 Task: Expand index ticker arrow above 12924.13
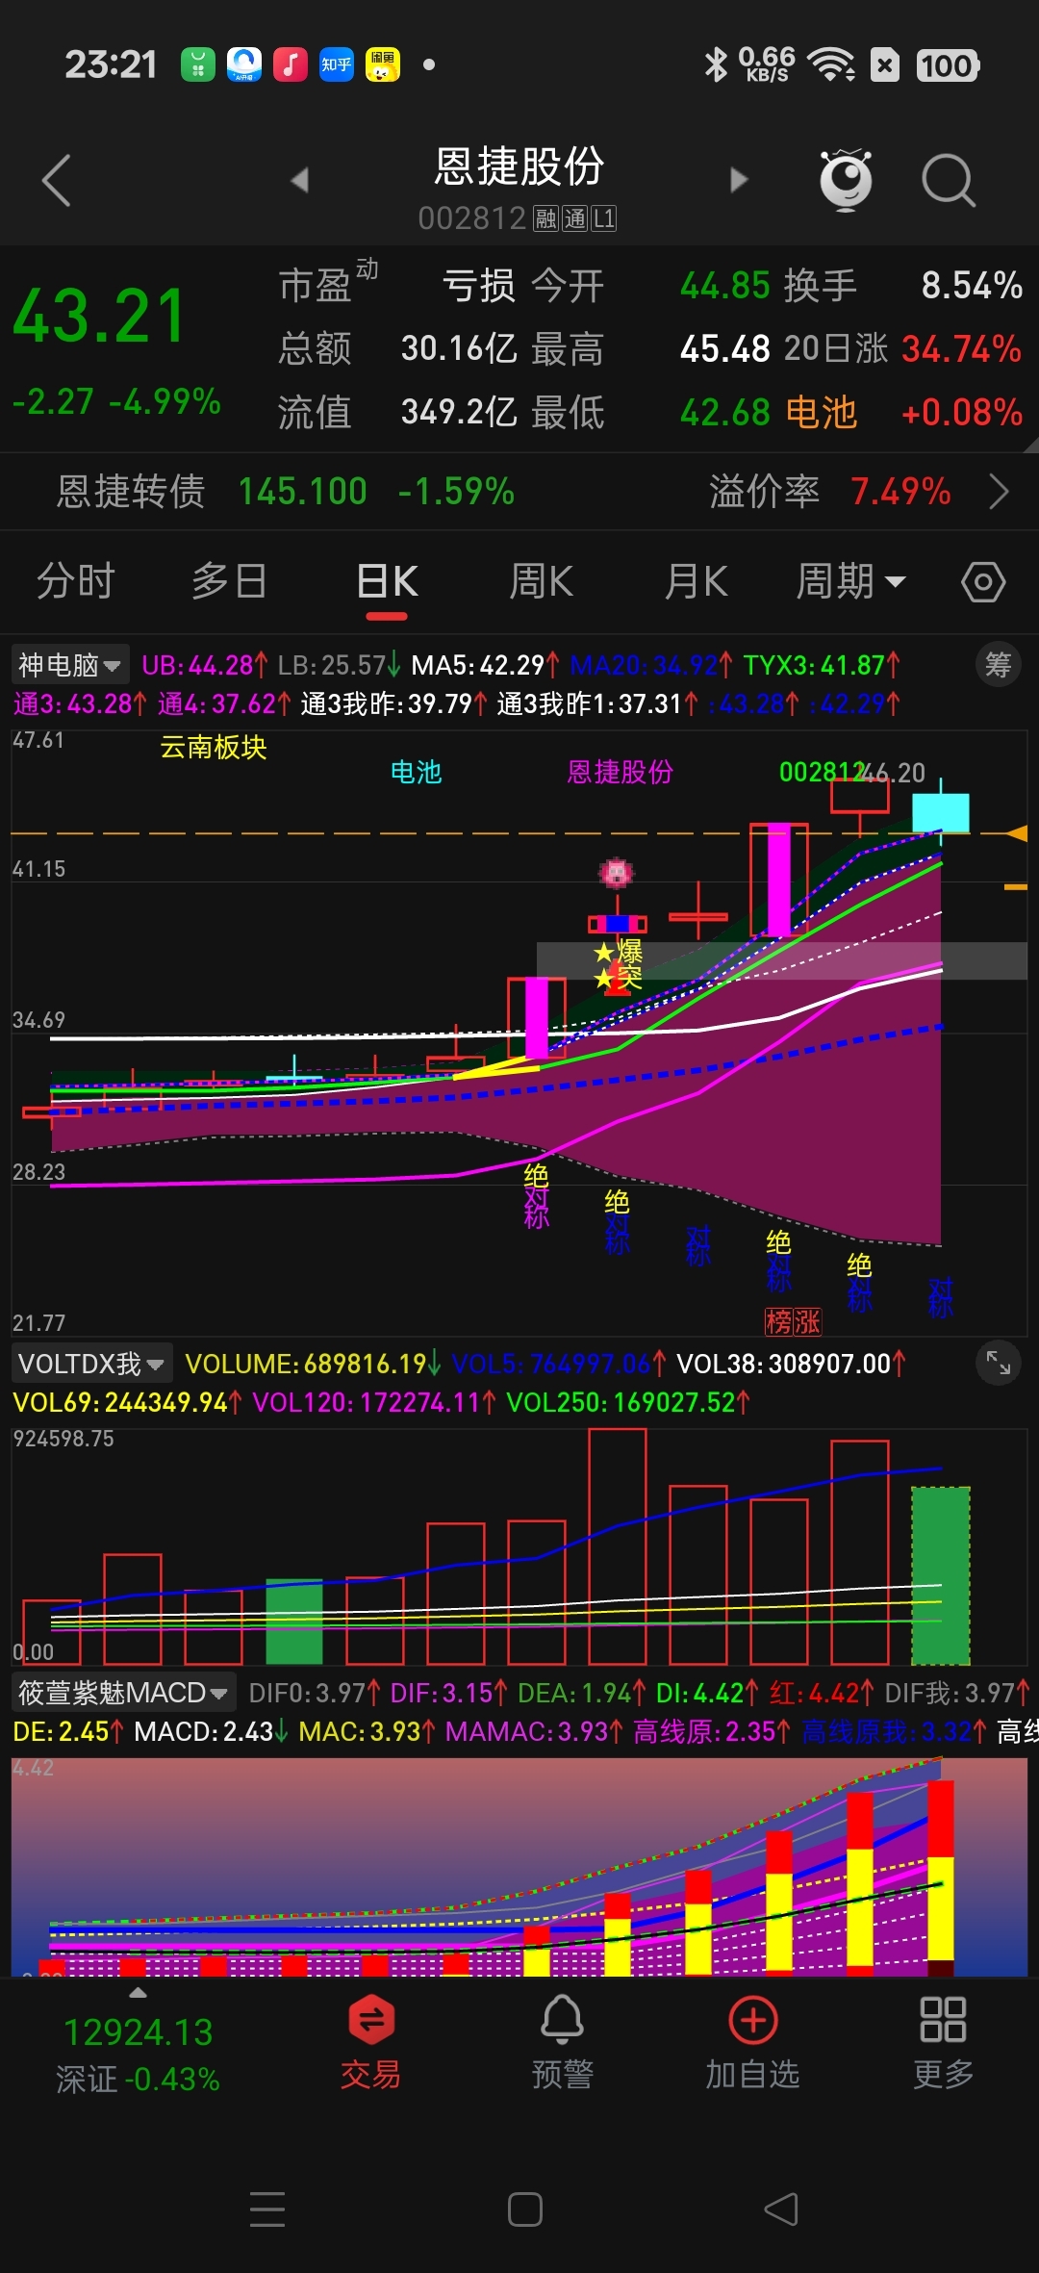click(x=138, y=1993)
